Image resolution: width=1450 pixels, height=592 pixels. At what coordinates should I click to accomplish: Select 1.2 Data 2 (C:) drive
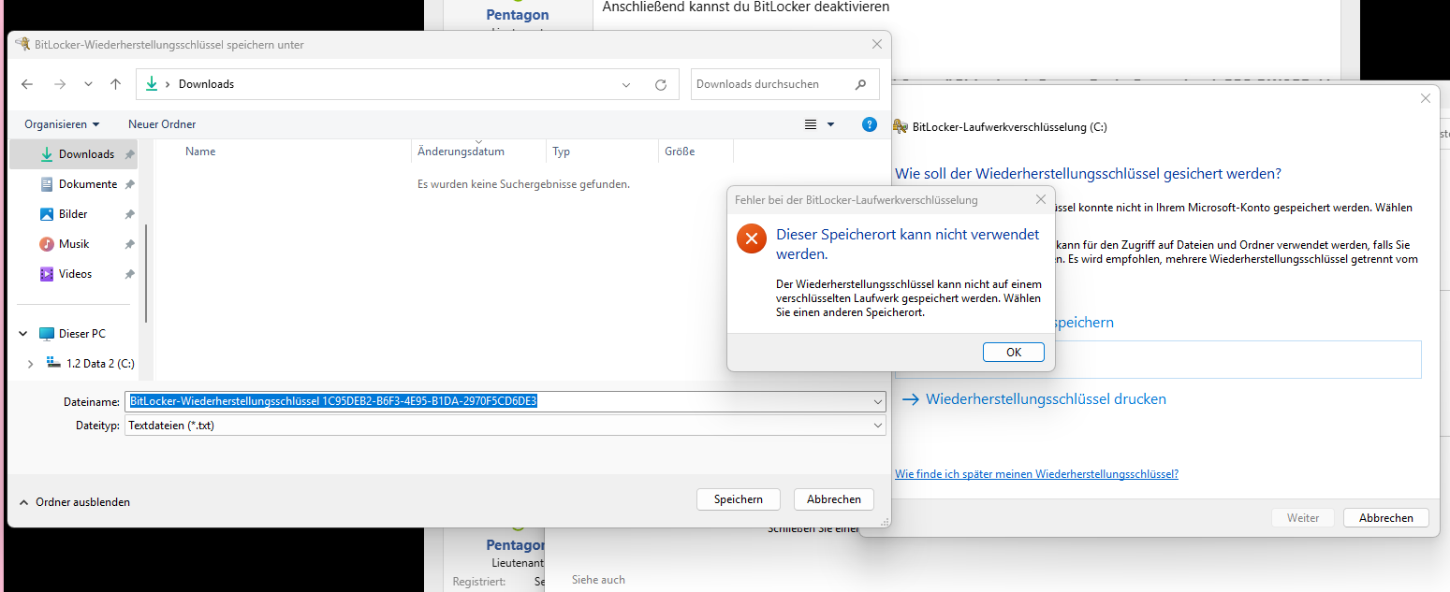tap(100, 364)
